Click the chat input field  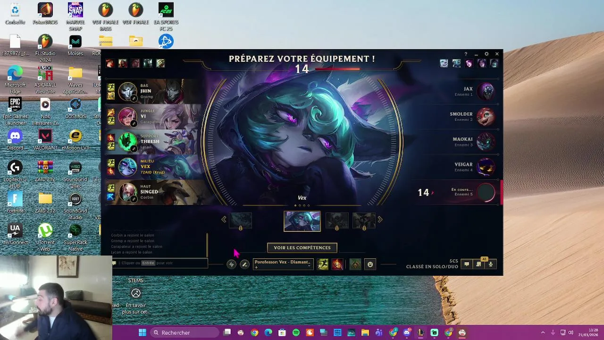(159, 263)
